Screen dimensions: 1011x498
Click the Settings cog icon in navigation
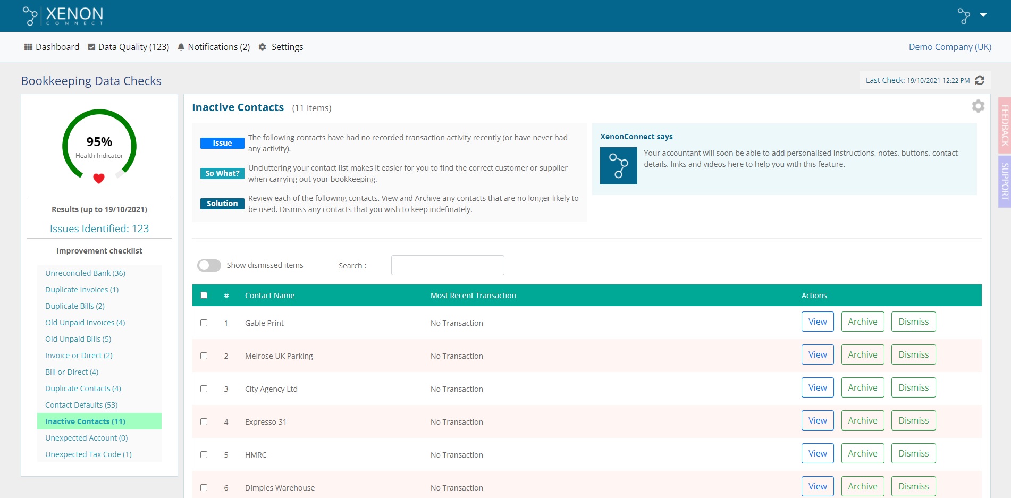coord(262,47)
